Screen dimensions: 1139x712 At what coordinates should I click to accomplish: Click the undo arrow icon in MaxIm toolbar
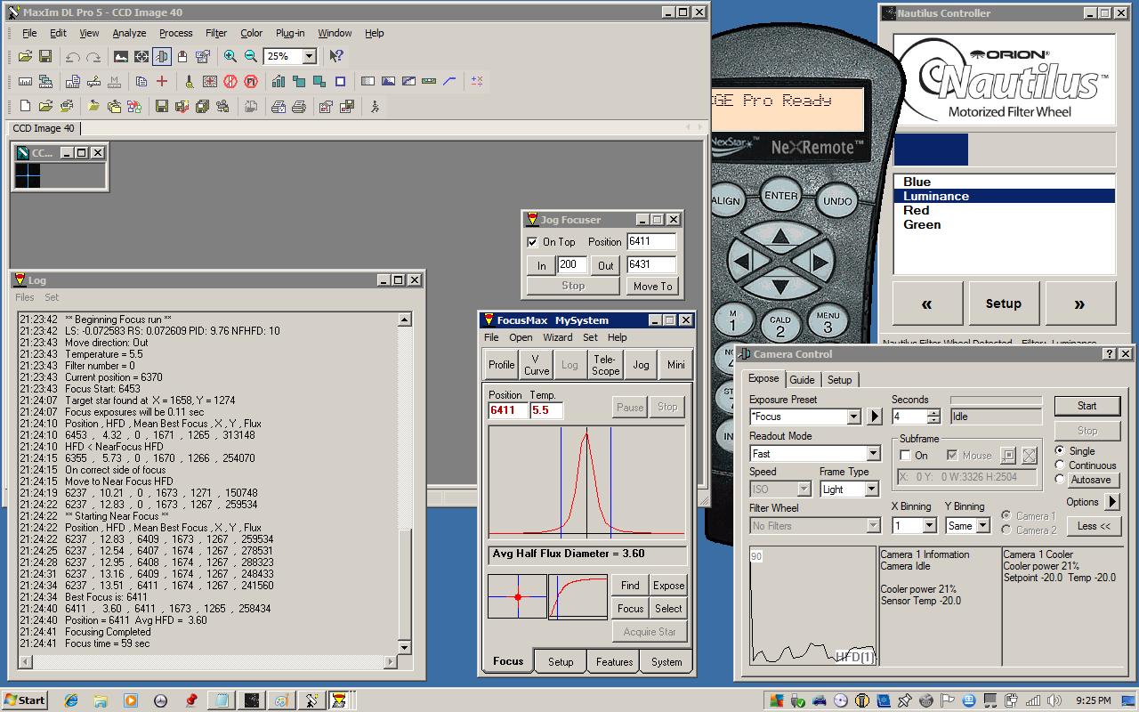[72, 56]
